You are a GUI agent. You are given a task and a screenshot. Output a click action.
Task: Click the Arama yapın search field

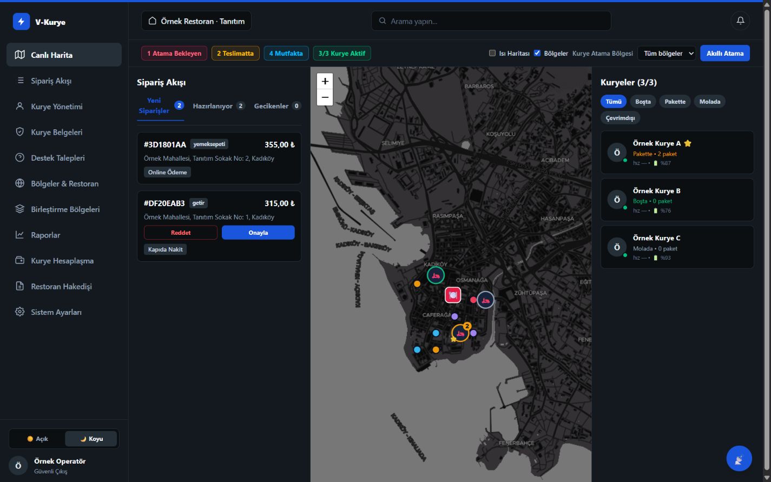(x=491, y=21)
